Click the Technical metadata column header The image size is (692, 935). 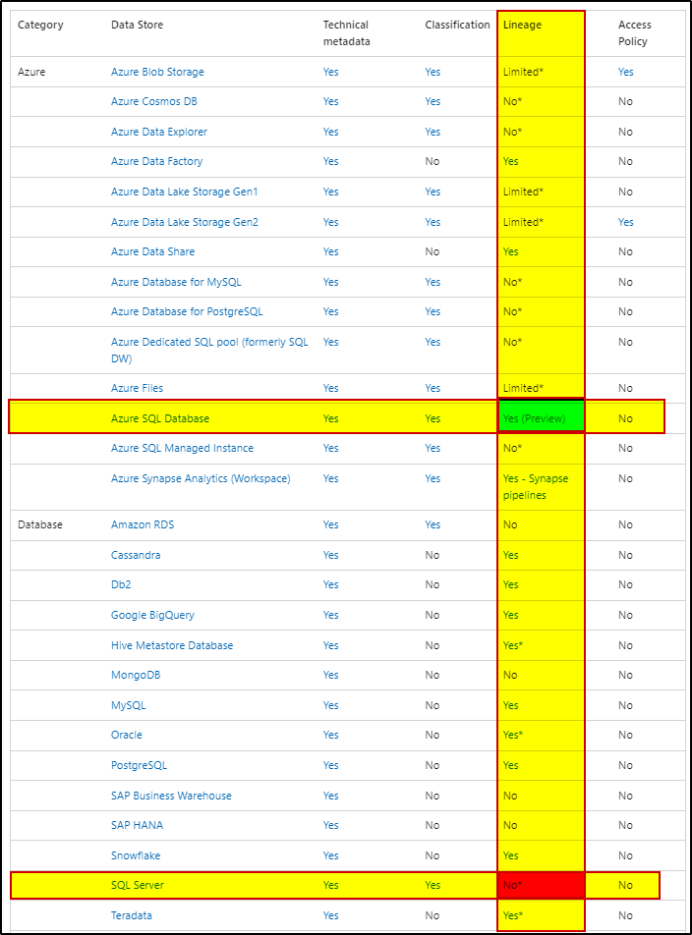click(347, 33)
